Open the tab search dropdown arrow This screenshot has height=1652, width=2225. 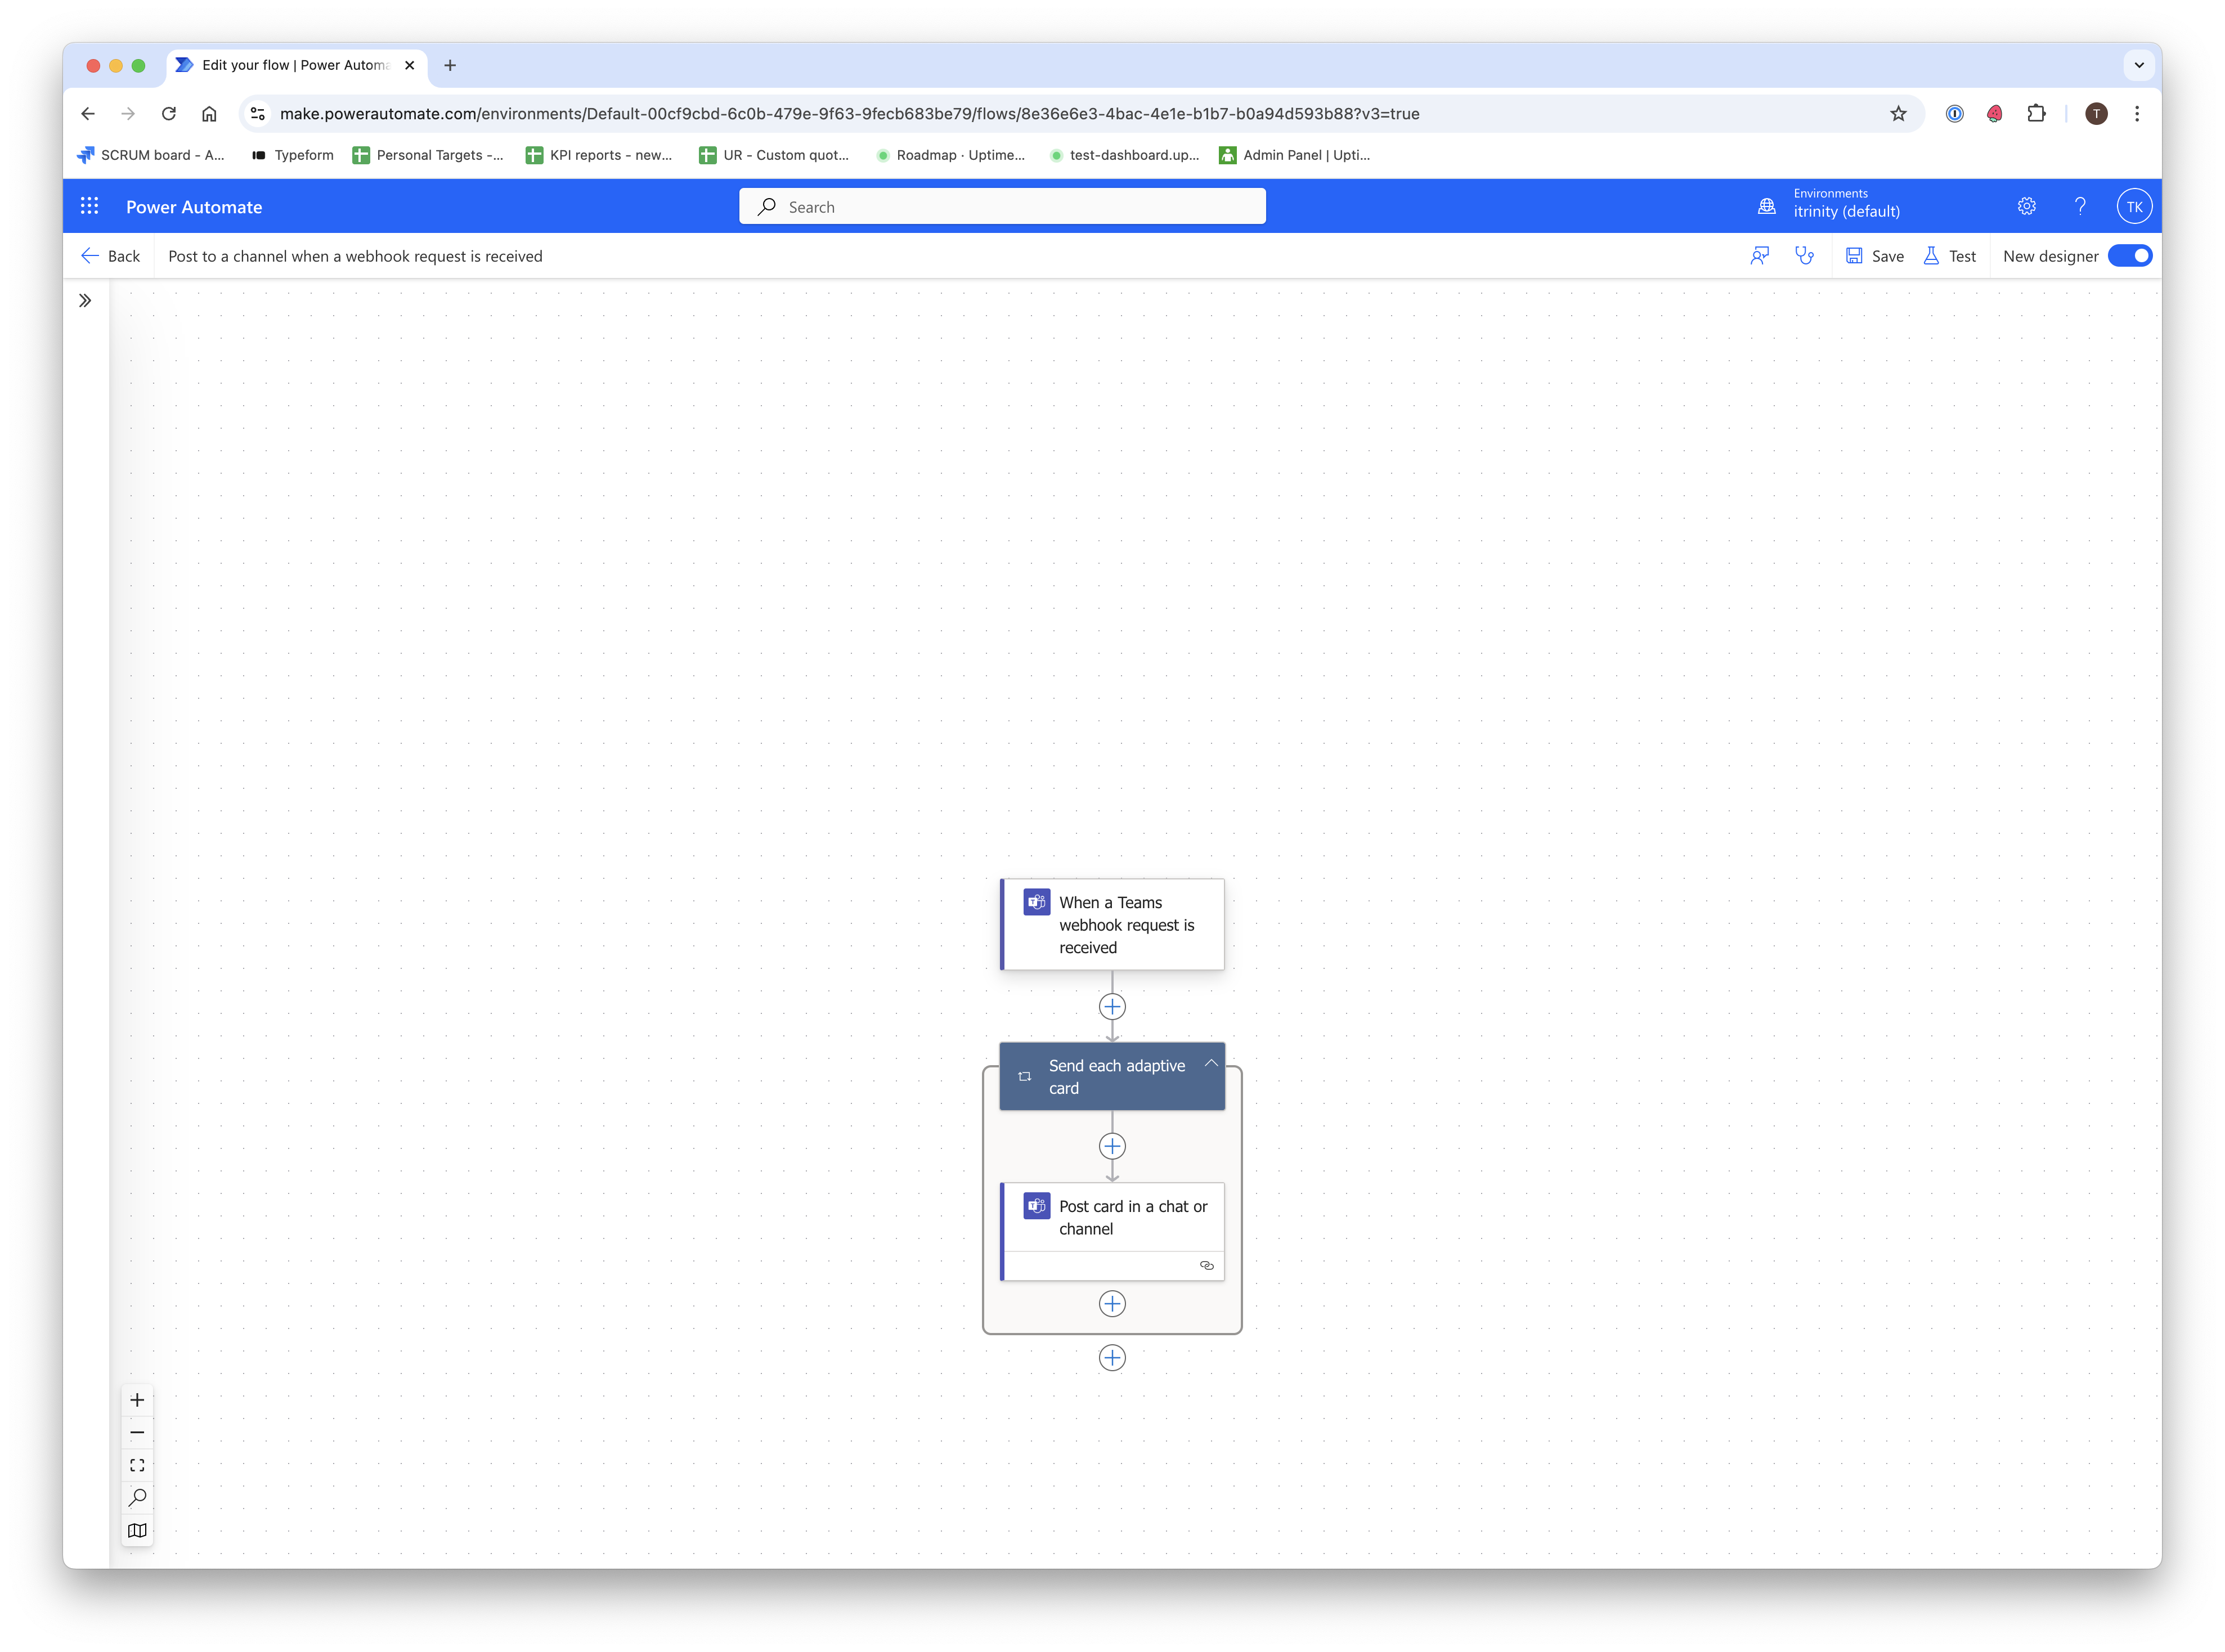coord(2139,65)
